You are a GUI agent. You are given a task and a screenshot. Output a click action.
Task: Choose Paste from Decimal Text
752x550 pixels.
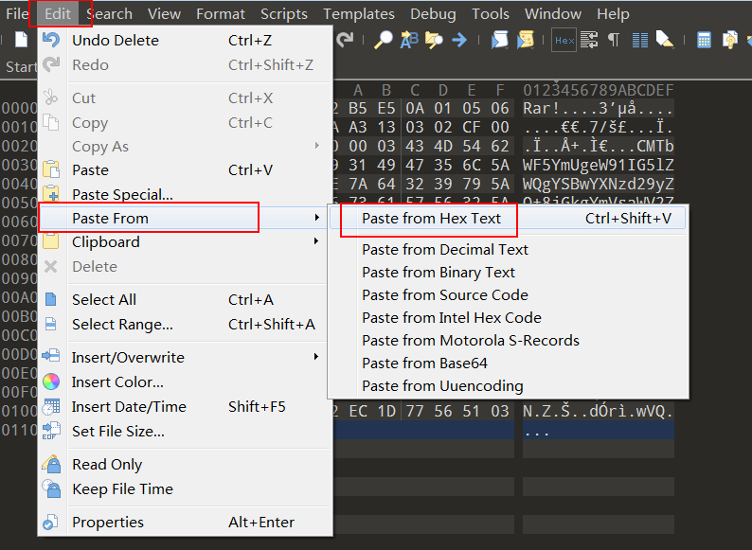508,249
